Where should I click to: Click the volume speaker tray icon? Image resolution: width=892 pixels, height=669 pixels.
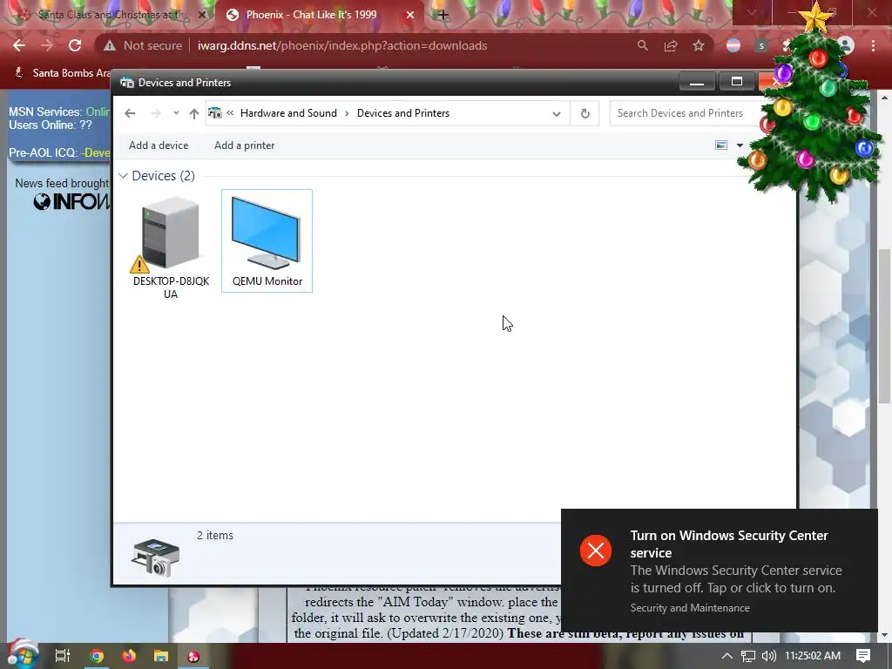pos(768,656)
